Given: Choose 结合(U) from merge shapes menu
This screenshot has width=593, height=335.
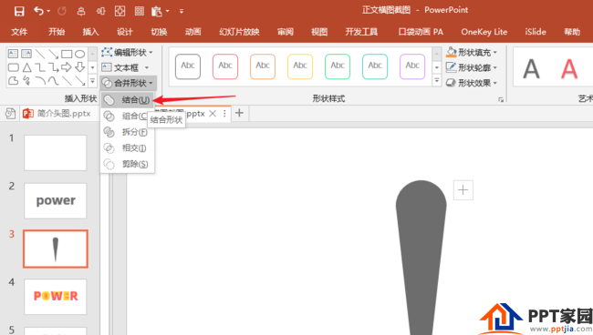Looking at the screenshot, I should 127,100.
